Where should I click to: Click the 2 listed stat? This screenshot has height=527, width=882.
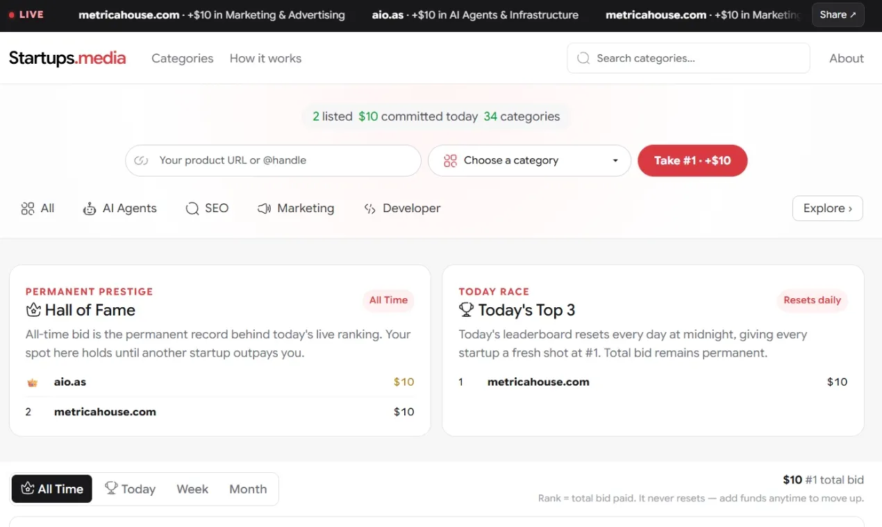tap(333, 116)
